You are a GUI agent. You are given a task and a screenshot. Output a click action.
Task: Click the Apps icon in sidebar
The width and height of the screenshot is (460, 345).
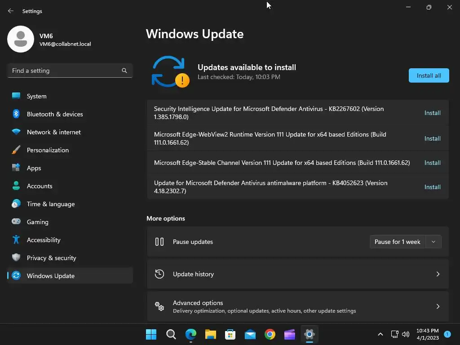[16, 168]
